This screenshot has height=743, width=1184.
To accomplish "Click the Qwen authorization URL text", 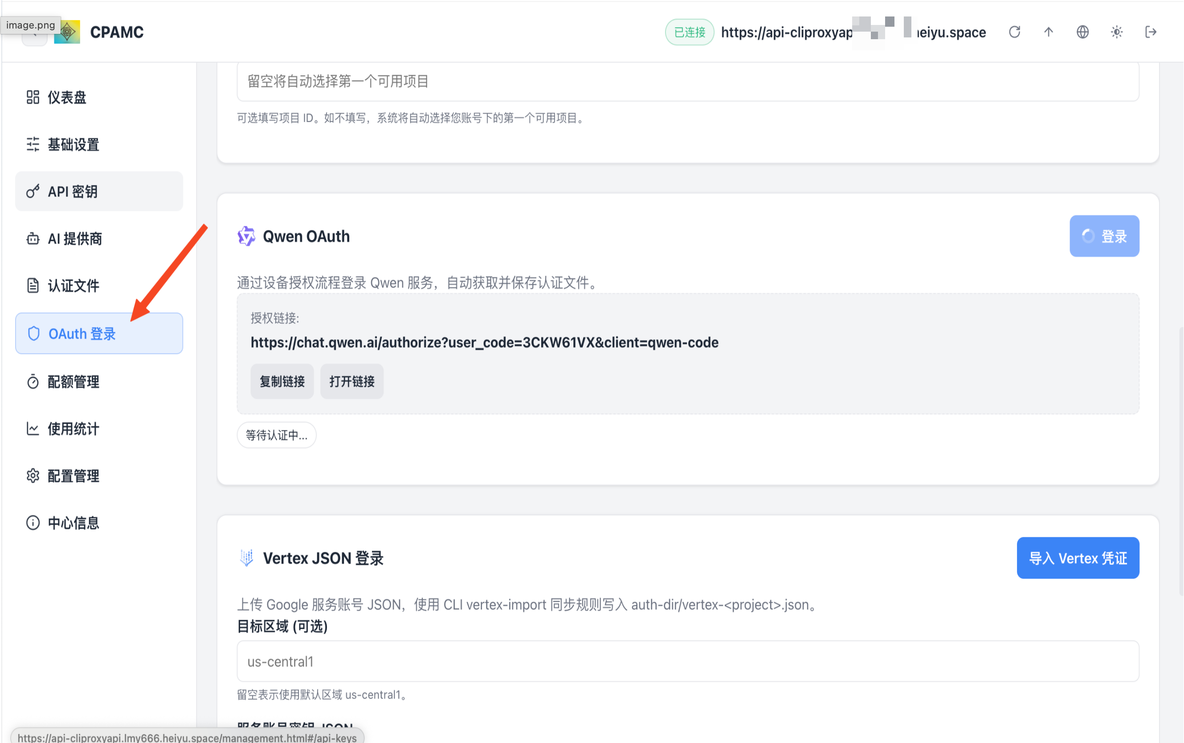I will [x=484, y=343].
